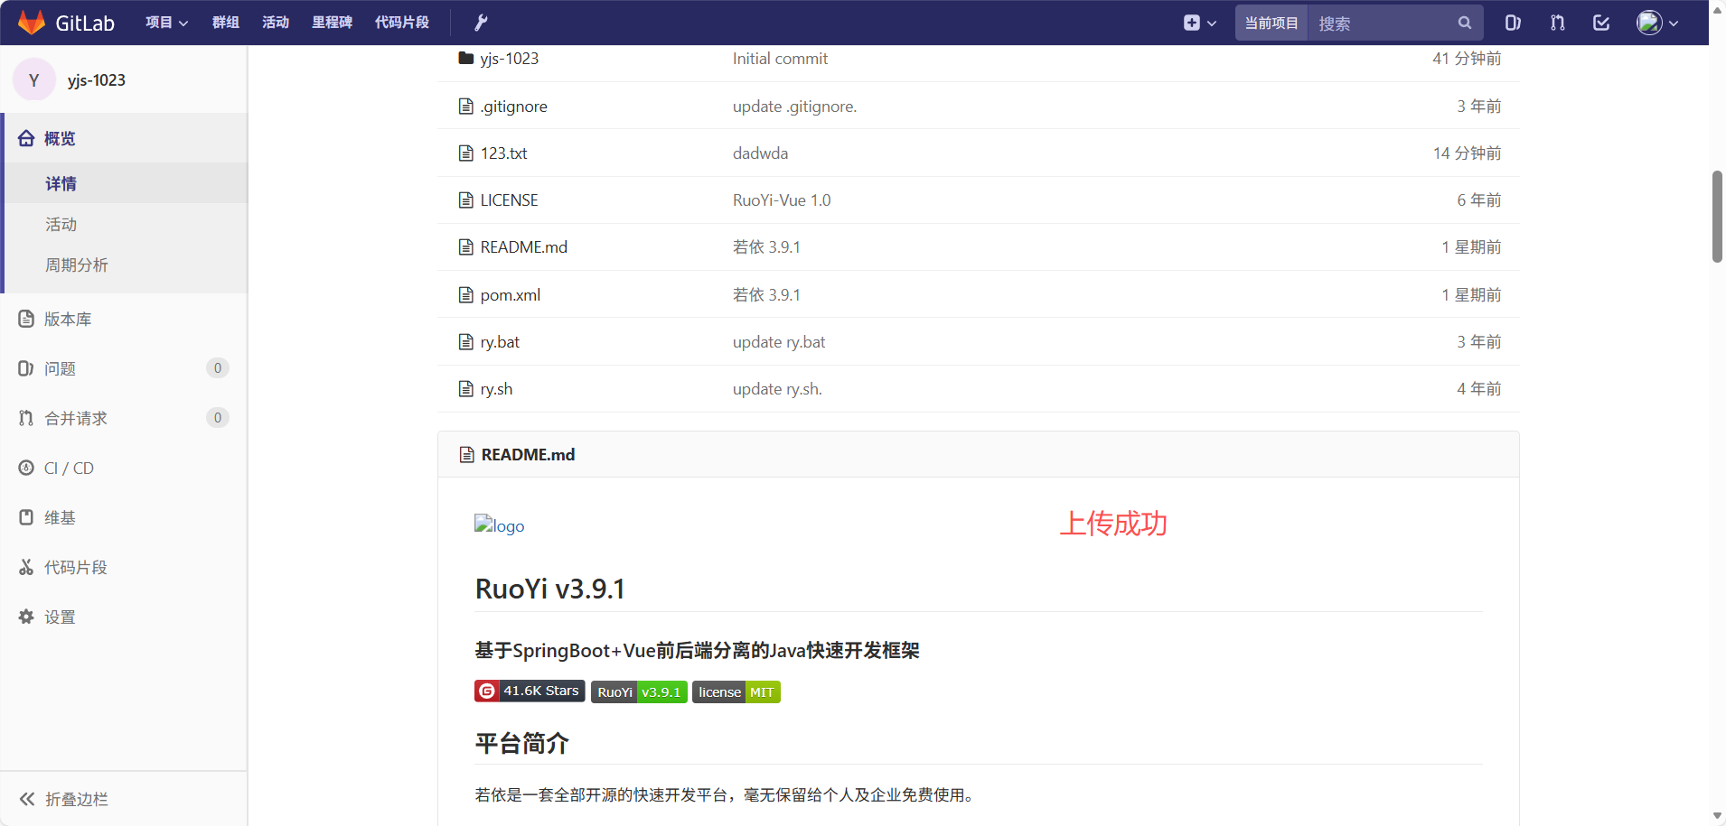Click the ry.bat file icon
This screenshot has height=826, width=1726.
[x=466, y=342]
